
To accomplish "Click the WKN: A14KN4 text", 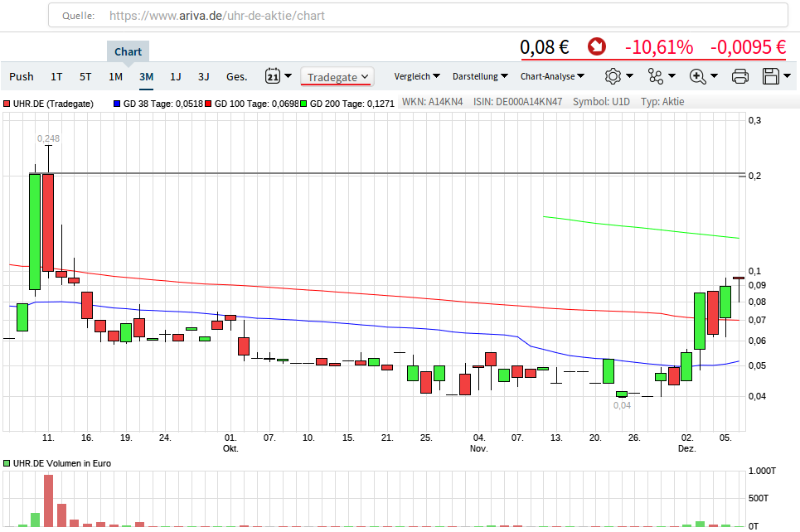I will (432, 101).
